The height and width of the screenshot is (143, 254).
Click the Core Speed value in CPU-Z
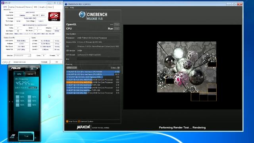pyautogui.click(x=21, y=41)
